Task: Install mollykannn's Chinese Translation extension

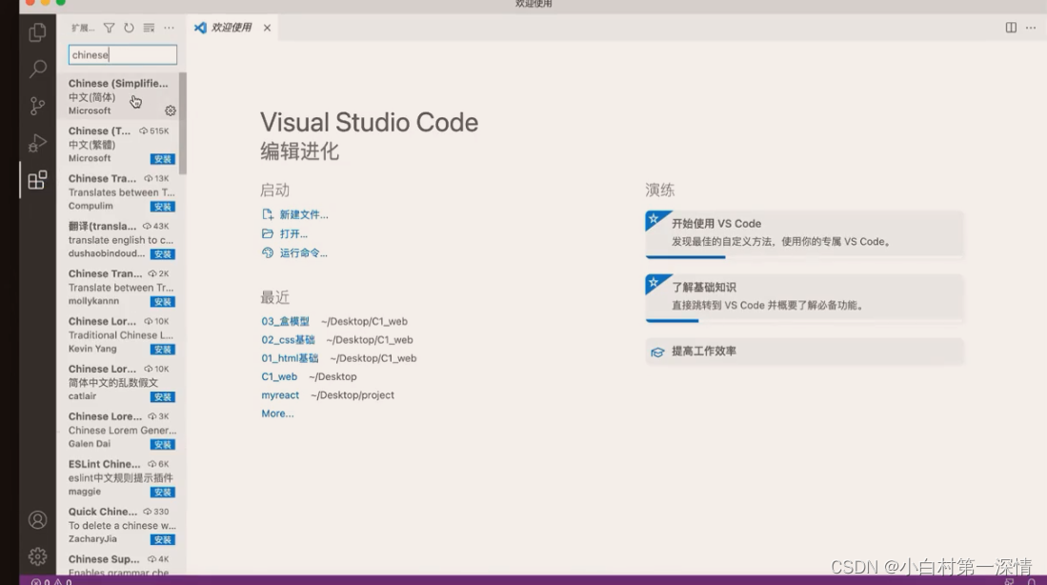Action: point(162,302)
